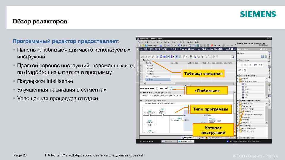Collapse the Static row in interface table
Image resolution: width=285 pixels, height=160 pixels.
[147, 74]
